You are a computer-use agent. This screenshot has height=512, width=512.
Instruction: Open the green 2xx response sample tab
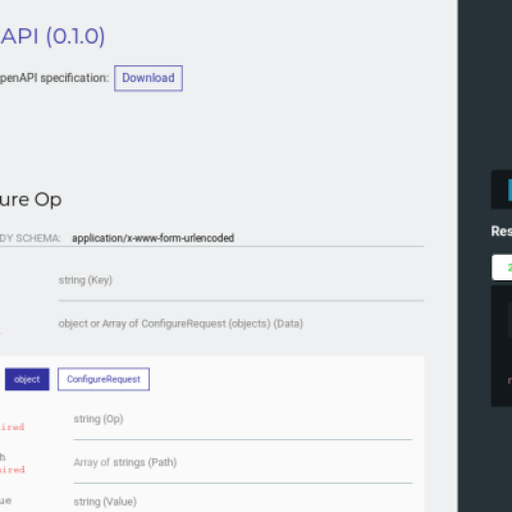point(502,268)
